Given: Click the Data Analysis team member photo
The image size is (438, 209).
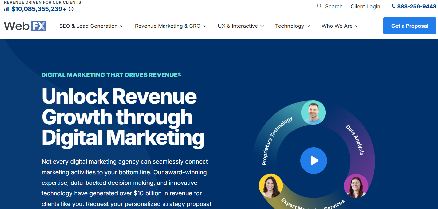Looking at the screenshot, I should (x=356, y=186).
